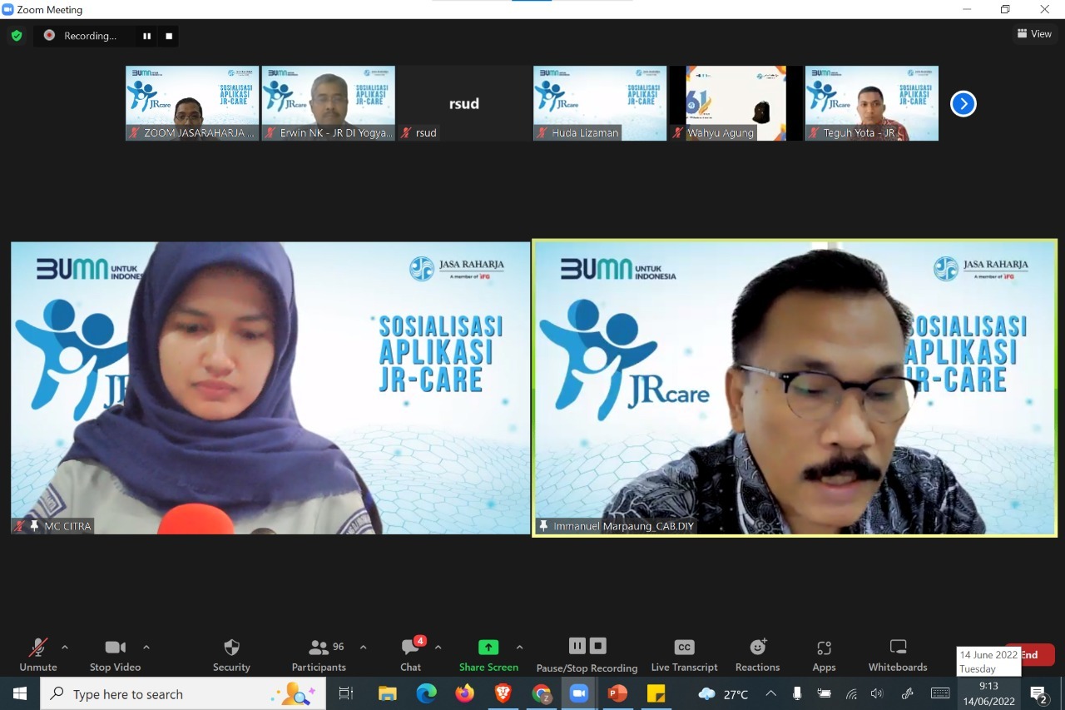Click the green encryption shield icon
The image size is (1065, 710).
click(16, 36)
